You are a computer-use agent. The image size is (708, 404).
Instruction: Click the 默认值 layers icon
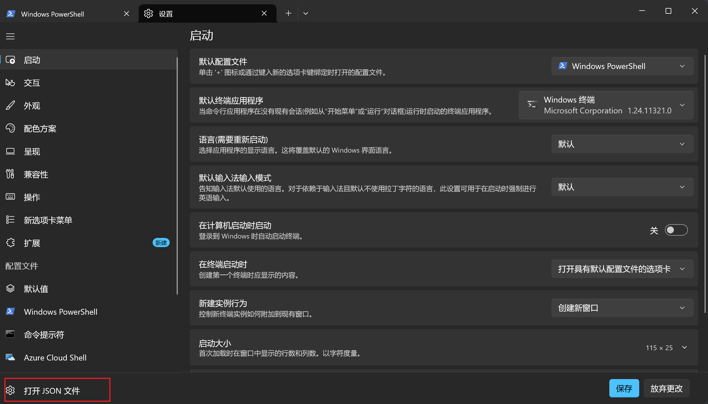pos(10,288)
